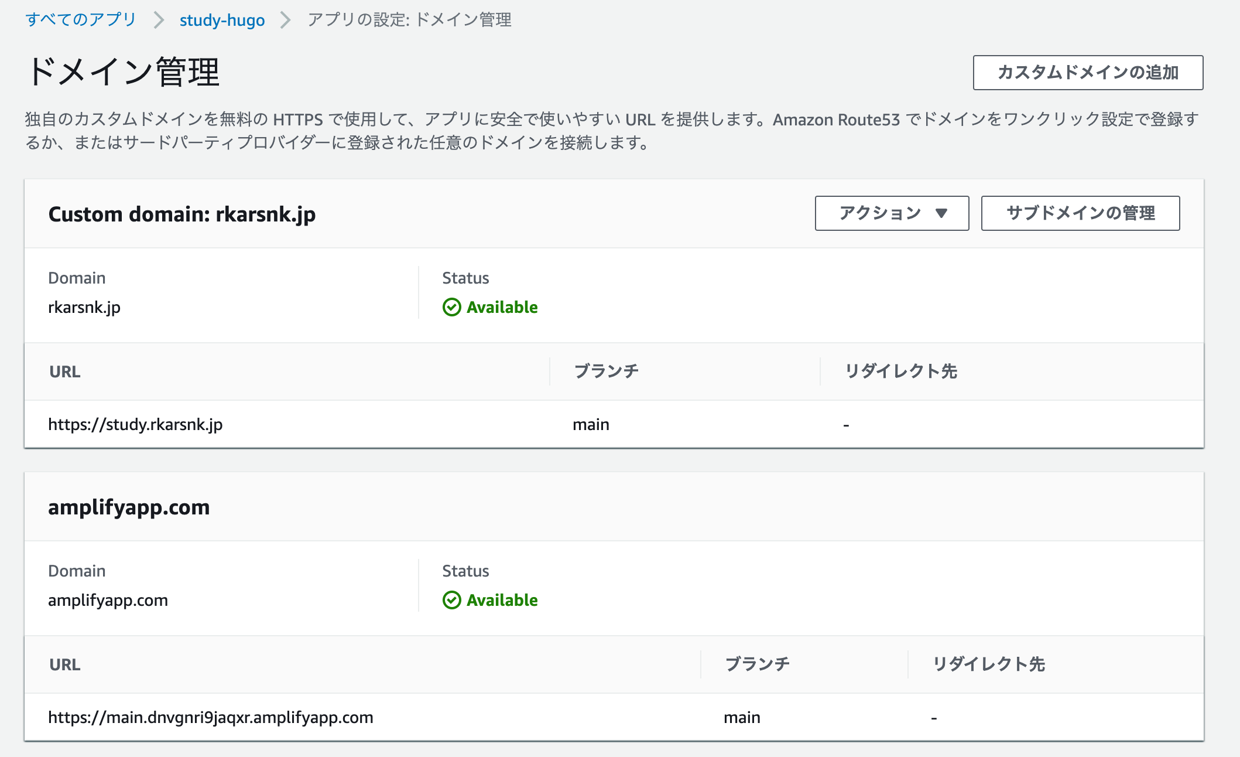Image resolution: width=1240 pixels, height=757 pixels.
Task: Click the amplifyapp.com section heading
Action: click(x=129, y=507)
